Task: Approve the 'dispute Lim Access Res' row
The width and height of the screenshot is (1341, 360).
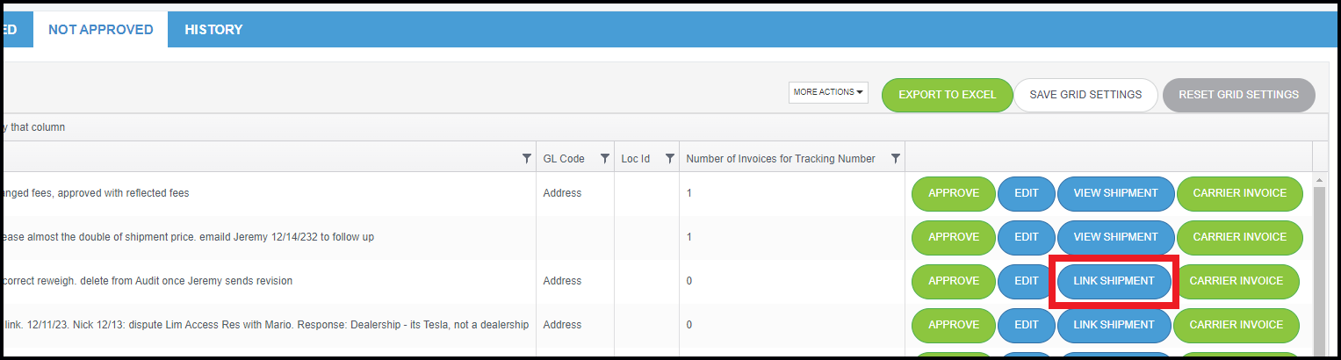Action: pos(954,325)
